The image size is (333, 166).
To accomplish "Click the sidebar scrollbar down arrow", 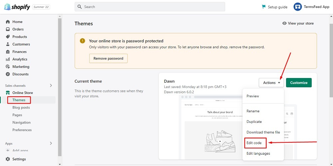I will point(60,164).
